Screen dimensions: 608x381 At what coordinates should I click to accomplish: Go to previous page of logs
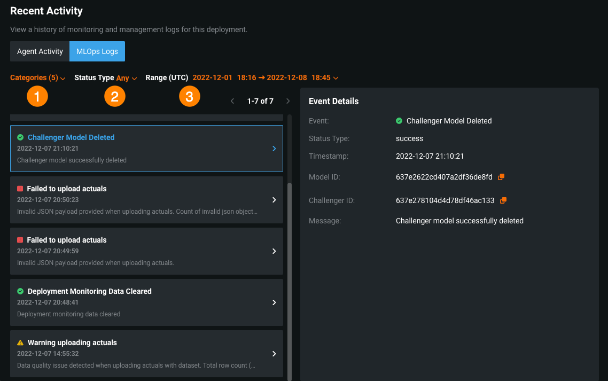click(x=232, y=101)
